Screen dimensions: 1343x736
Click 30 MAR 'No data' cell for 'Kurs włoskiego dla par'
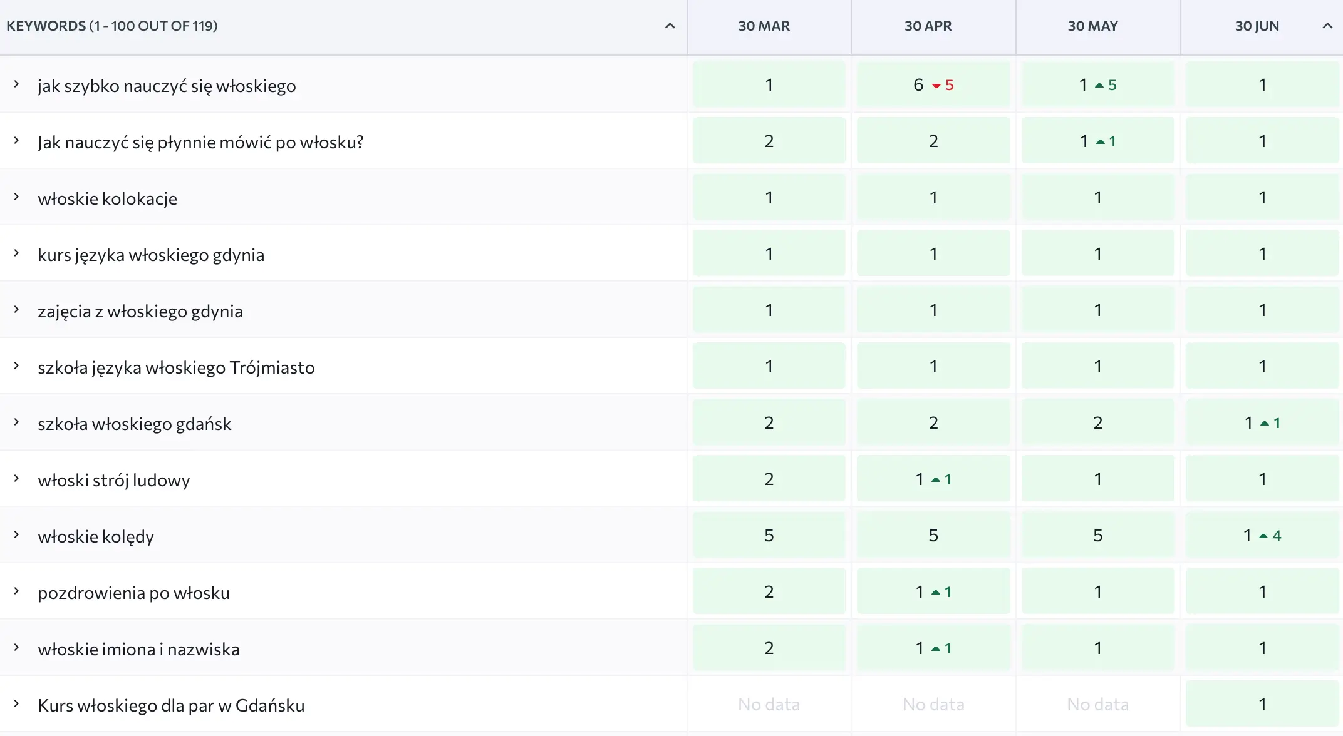[x=769, y=704]
